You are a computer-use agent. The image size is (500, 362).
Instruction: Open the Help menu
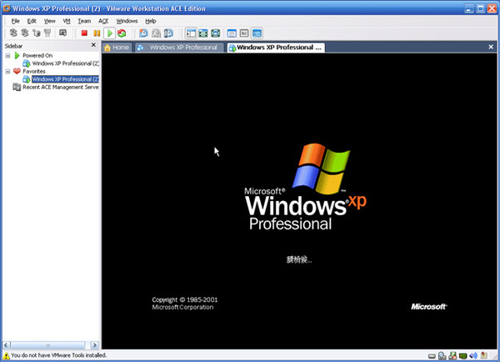[151, 21]
